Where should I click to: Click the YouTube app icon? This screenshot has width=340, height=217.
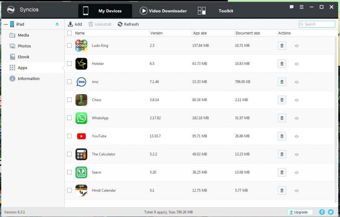[x=81, y=136]
